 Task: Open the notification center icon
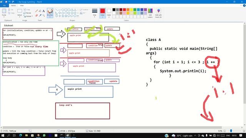[x=241, y=135]
